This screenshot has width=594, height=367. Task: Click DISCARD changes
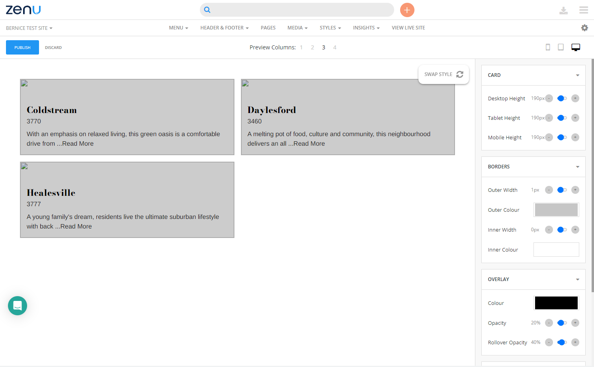click(x=53, y=48)
